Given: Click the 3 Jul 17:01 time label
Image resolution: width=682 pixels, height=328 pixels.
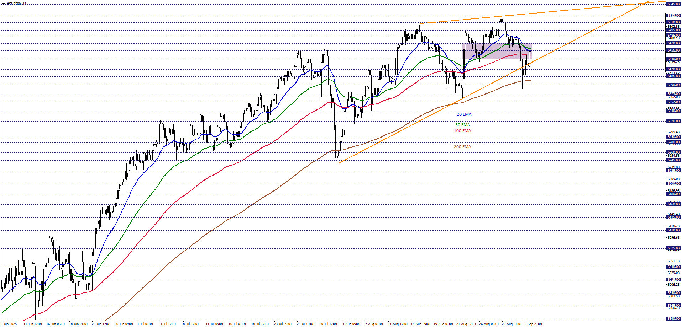Looking at the screenshot, I should pyautogui.click(x=168, y=324).
